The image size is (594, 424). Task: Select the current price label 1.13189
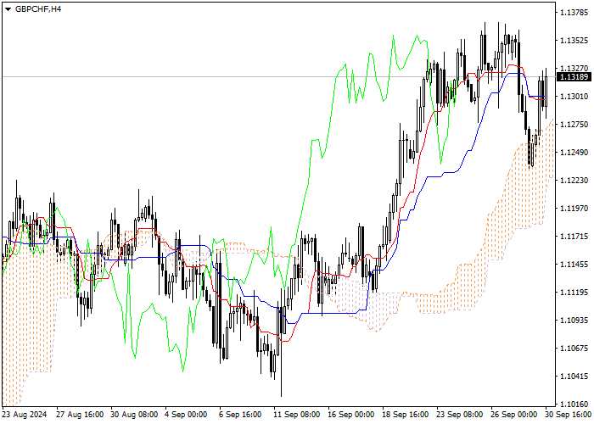tap(574, 77)
